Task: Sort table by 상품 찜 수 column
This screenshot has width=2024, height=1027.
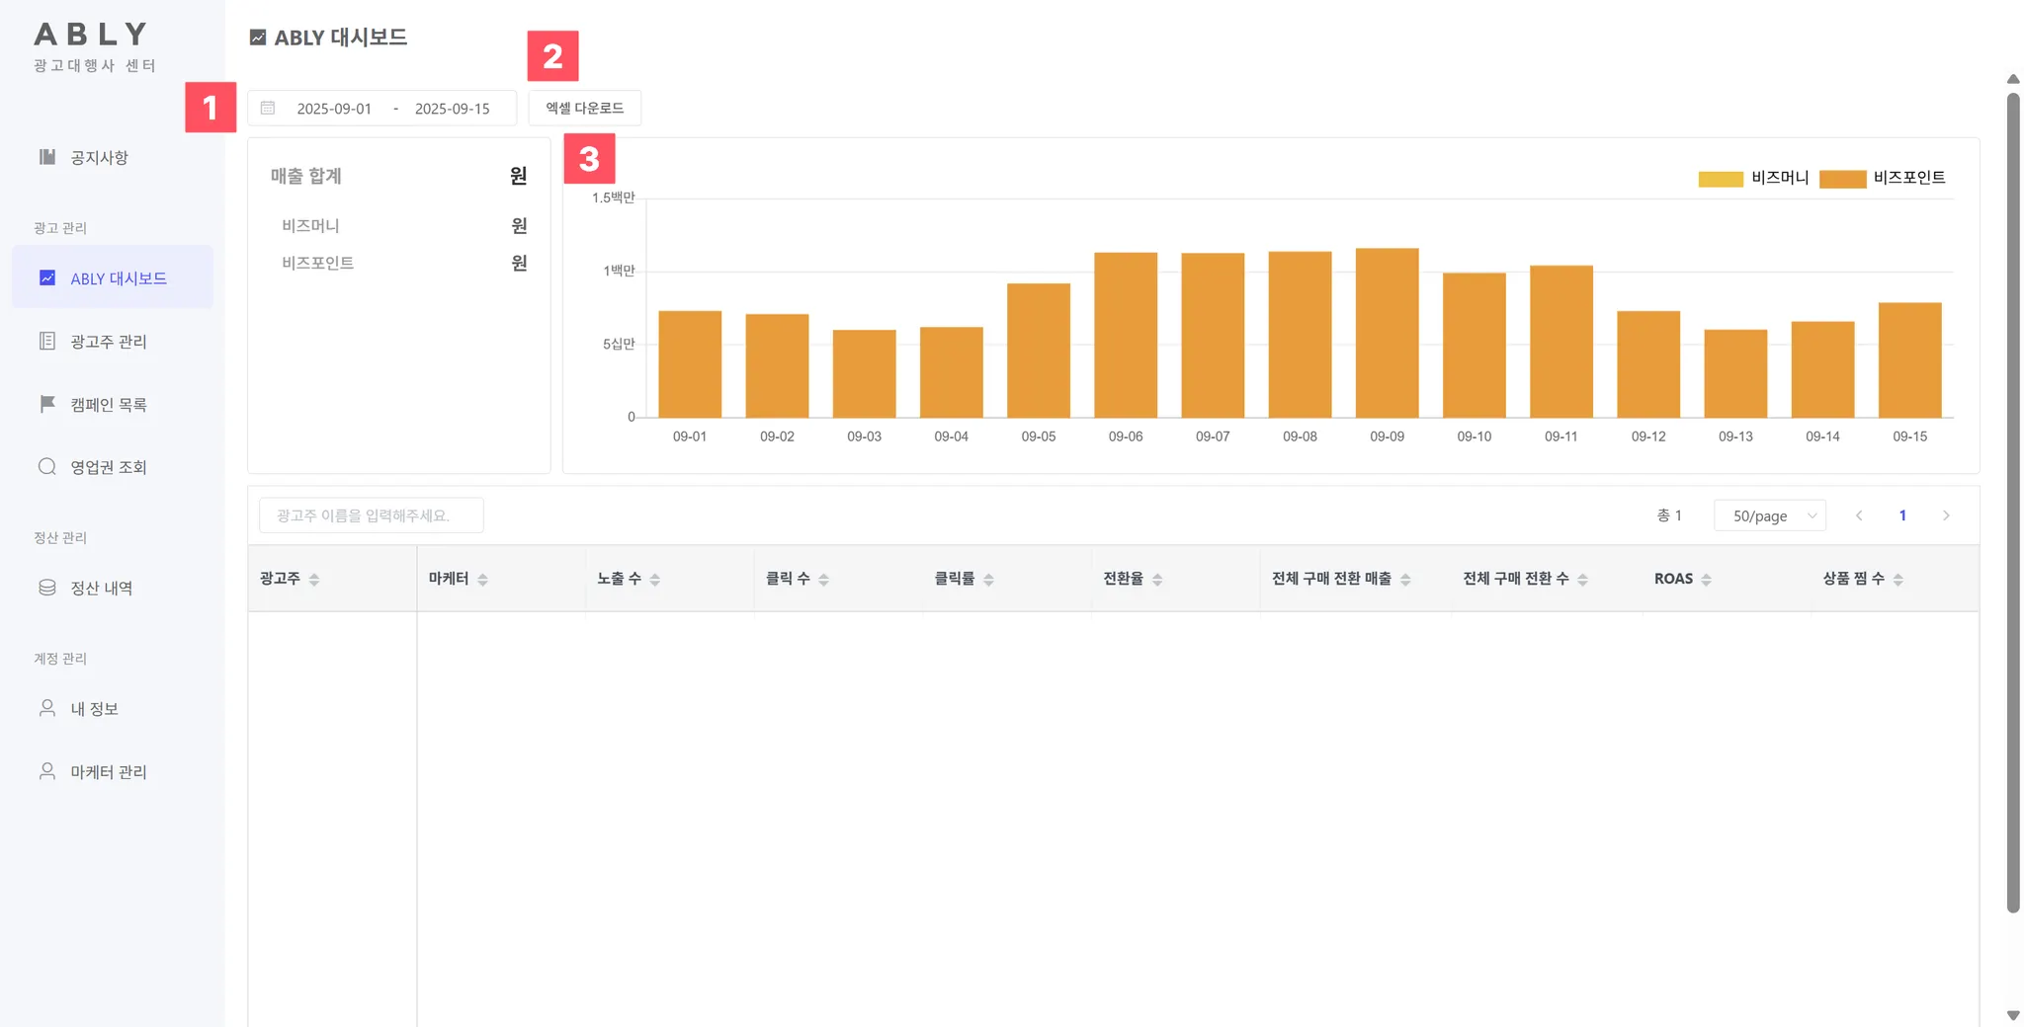Action: (1898, 580)
